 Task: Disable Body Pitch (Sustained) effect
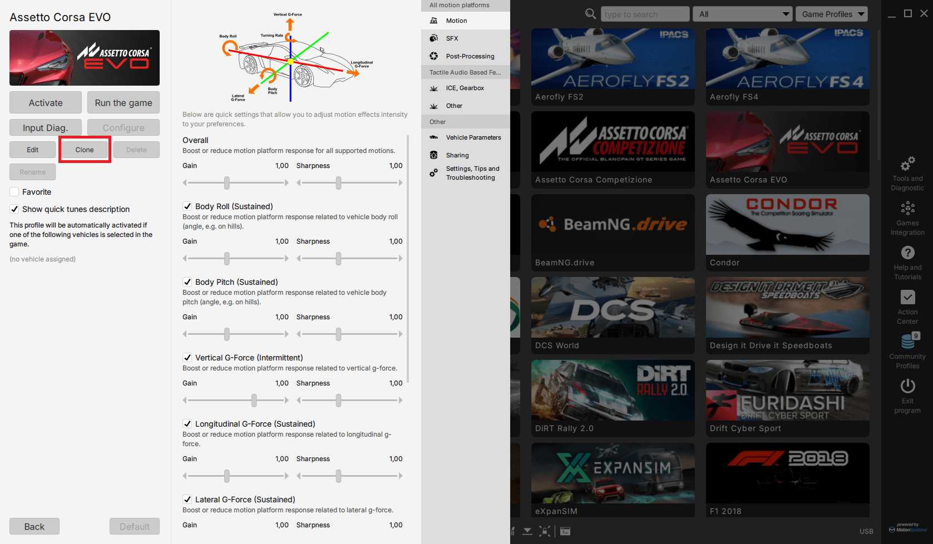(x=187, y=282)
